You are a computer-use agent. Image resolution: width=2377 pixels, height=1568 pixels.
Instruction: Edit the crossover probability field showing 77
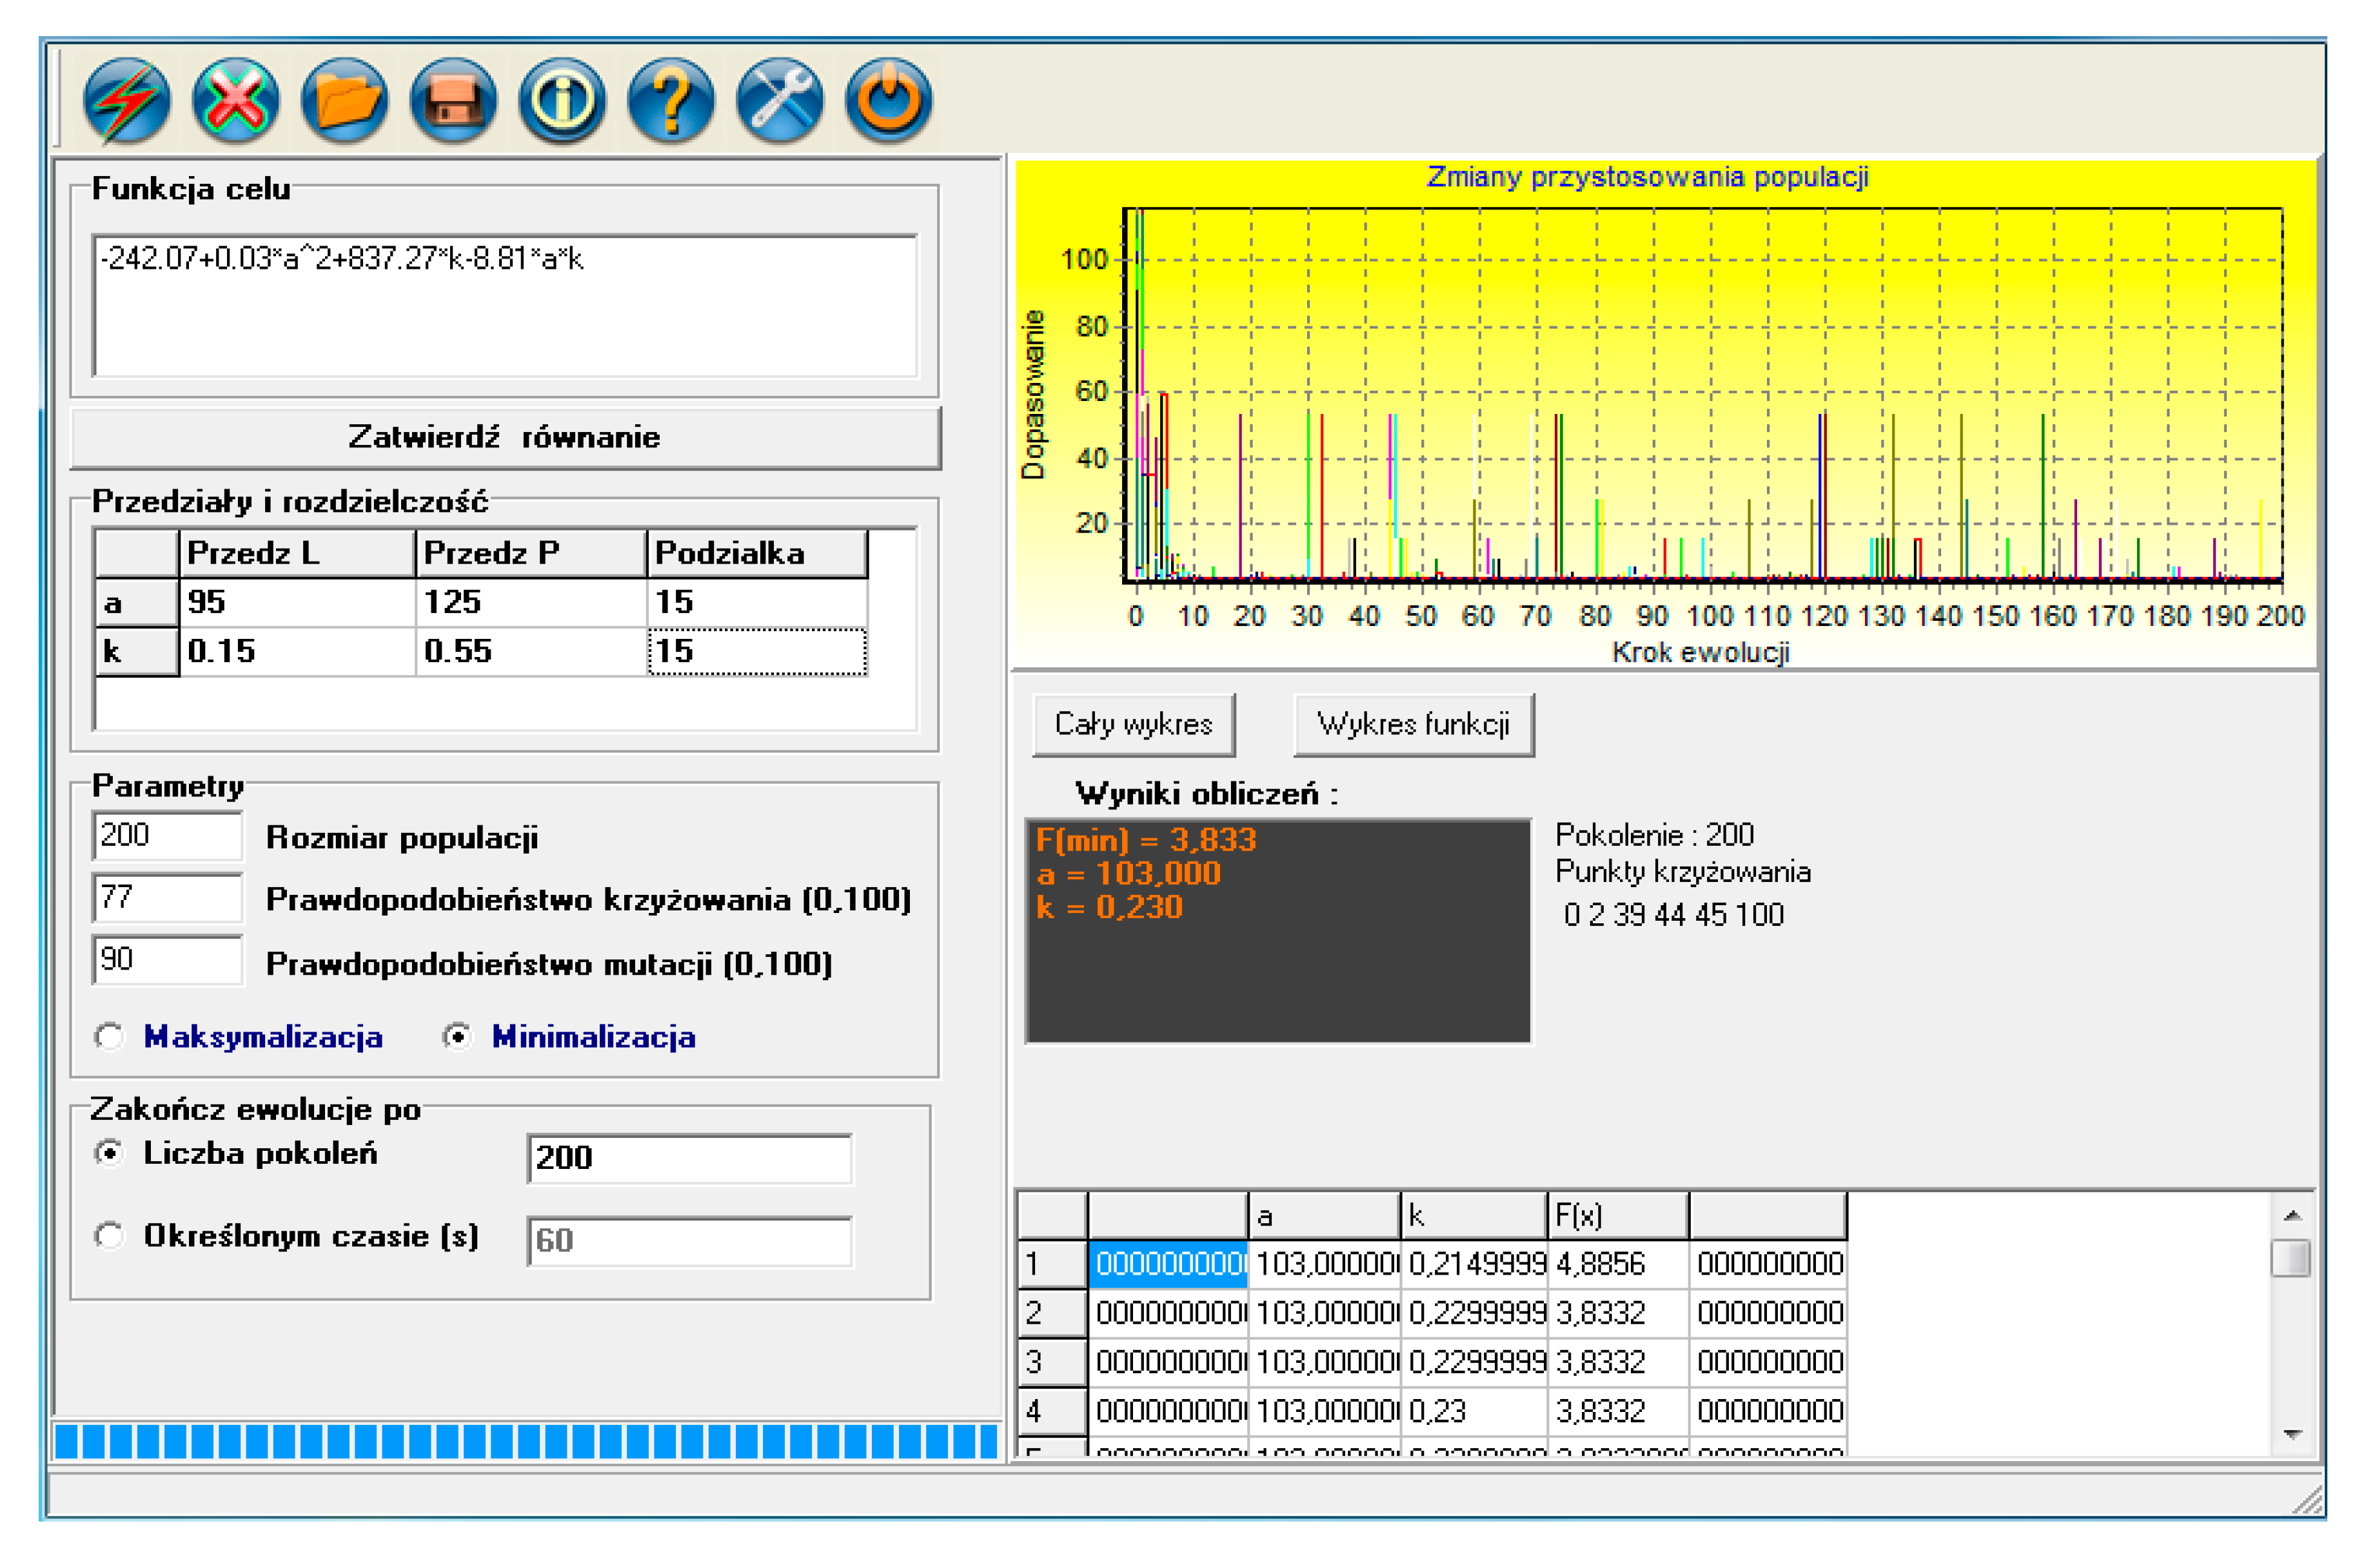click(167, 898)
